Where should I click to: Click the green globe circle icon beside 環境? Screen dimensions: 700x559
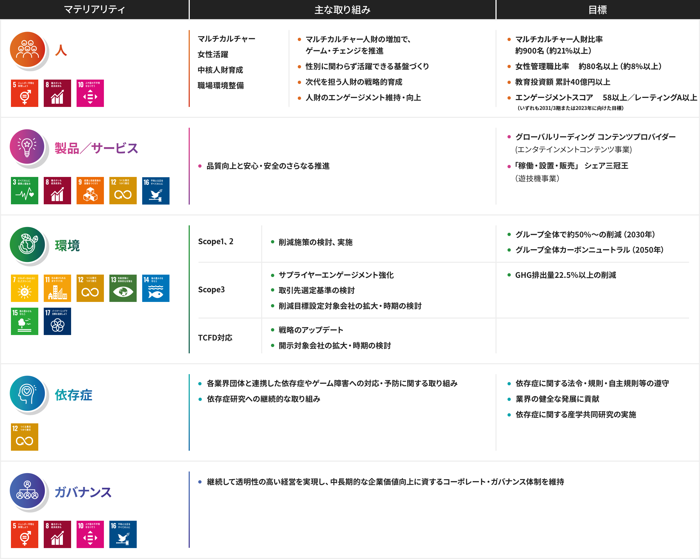[28, 244]
